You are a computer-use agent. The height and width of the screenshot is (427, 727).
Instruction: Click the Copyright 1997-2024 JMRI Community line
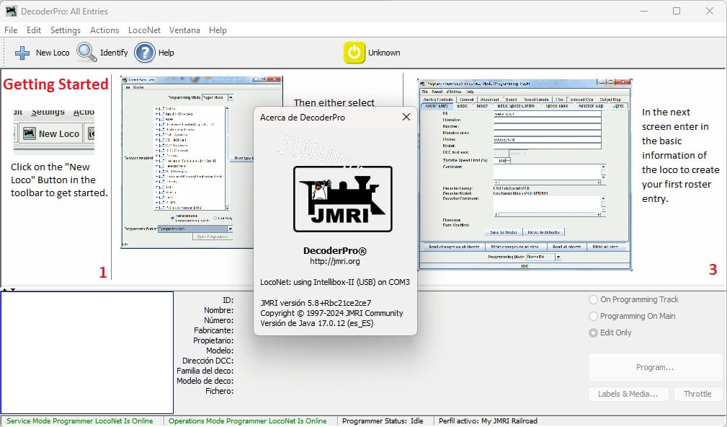331,313
